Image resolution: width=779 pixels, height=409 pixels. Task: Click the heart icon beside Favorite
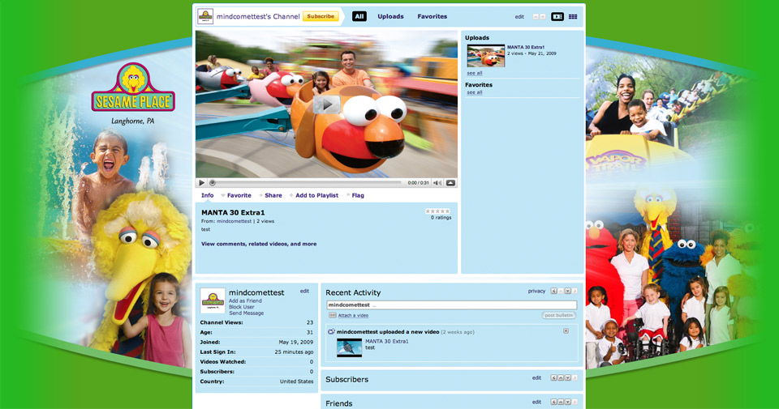pyautogui.click(x=223, y=195)
